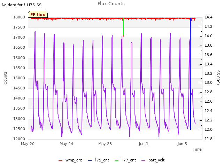Click the blue li75_cnt legend swatch
This screenshot has height=167, width=223.
click(x=90, y=161)
